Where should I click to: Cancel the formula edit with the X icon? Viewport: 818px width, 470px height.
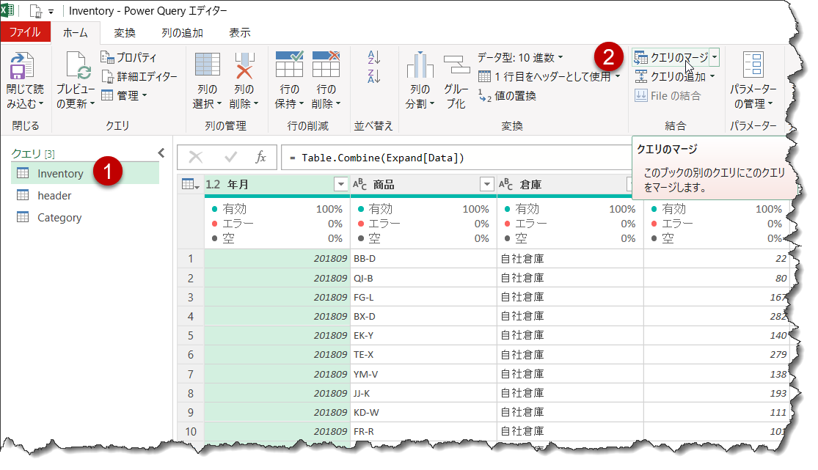pyautogui.click(x=196, y=157)
